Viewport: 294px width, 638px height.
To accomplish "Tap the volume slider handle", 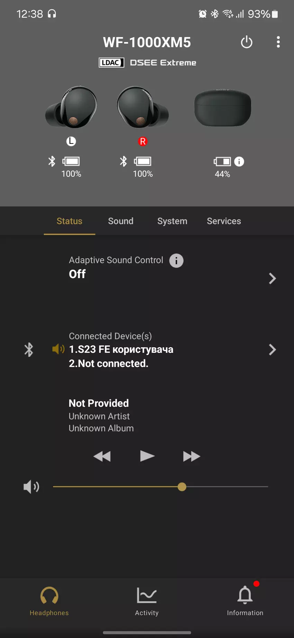I will [182, 487].
